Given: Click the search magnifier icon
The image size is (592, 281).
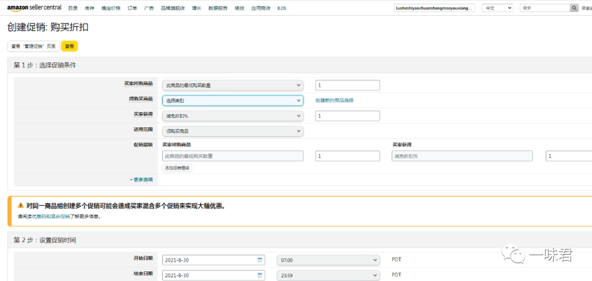Looking at the screenshot, I should click(574, 8).
